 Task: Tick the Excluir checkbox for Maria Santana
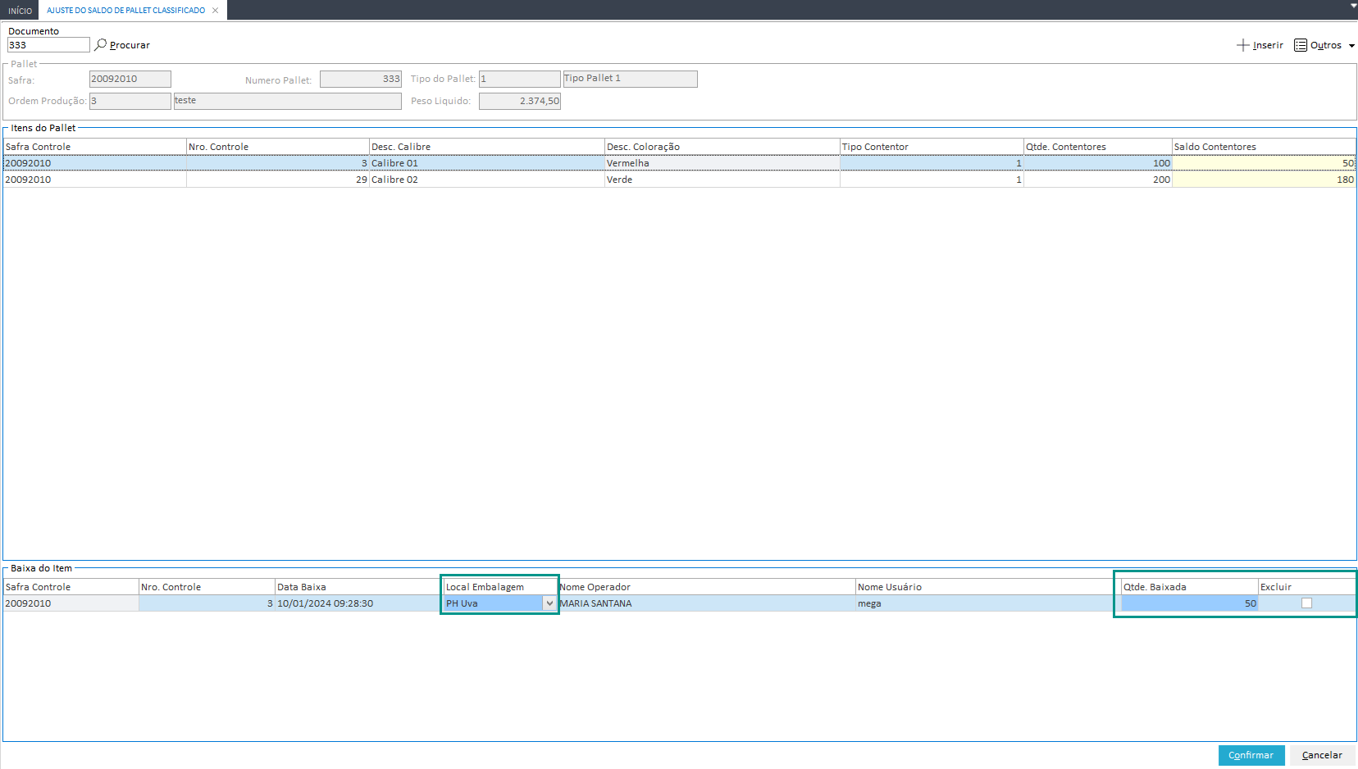coord(1306,603)
